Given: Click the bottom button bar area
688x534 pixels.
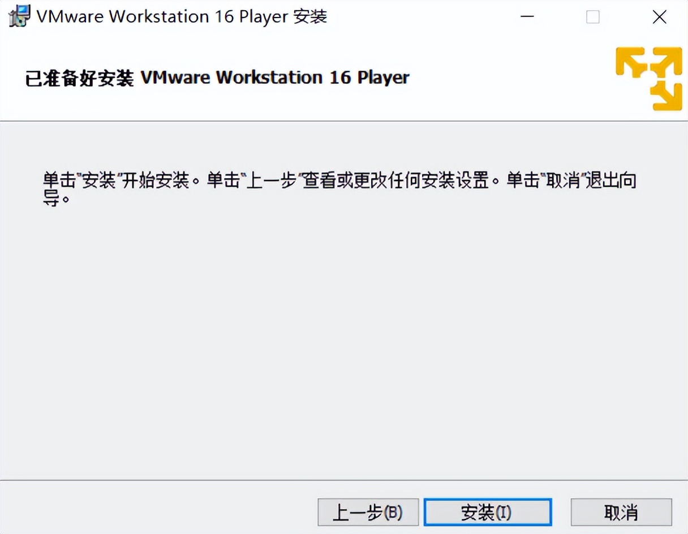Looking at the screenshot, I should tap(170, 512).
